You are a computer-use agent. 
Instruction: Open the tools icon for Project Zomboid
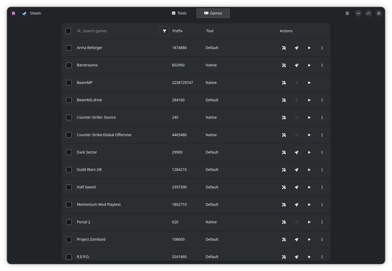pos(284,240)
